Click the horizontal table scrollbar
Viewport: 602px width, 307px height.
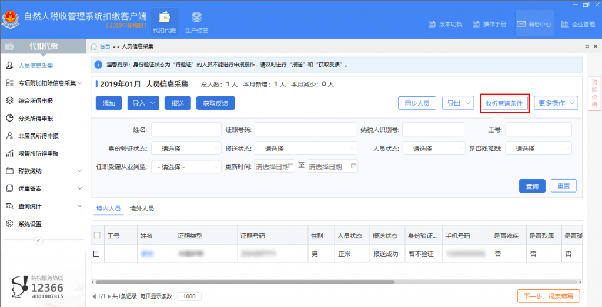point(245,282)
